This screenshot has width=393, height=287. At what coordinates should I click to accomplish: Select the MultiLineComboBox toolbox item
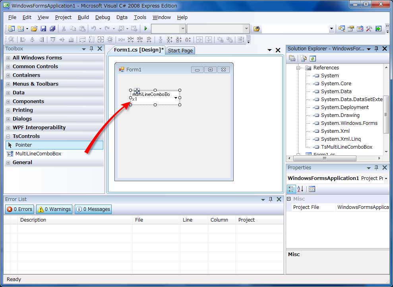click(54, 153)
